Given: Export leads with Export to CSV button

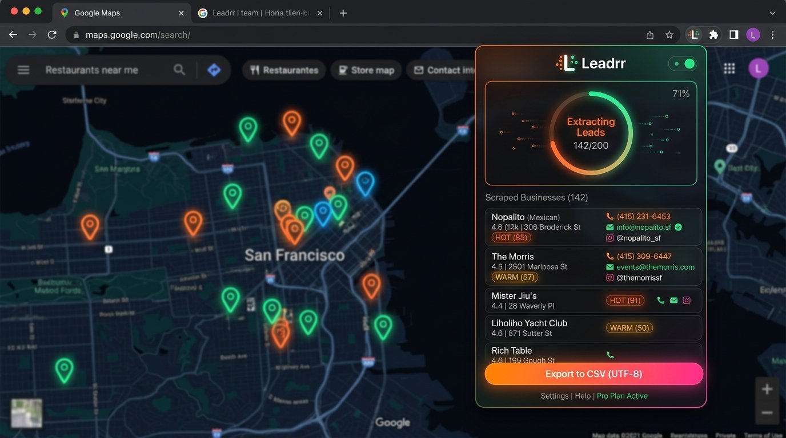Looking at the screenshot, I should pyautogui.click(x=593, y=374).
